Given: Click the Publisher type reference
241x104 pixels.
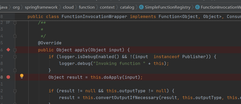Looking at the screenshot, I should 194,57.
